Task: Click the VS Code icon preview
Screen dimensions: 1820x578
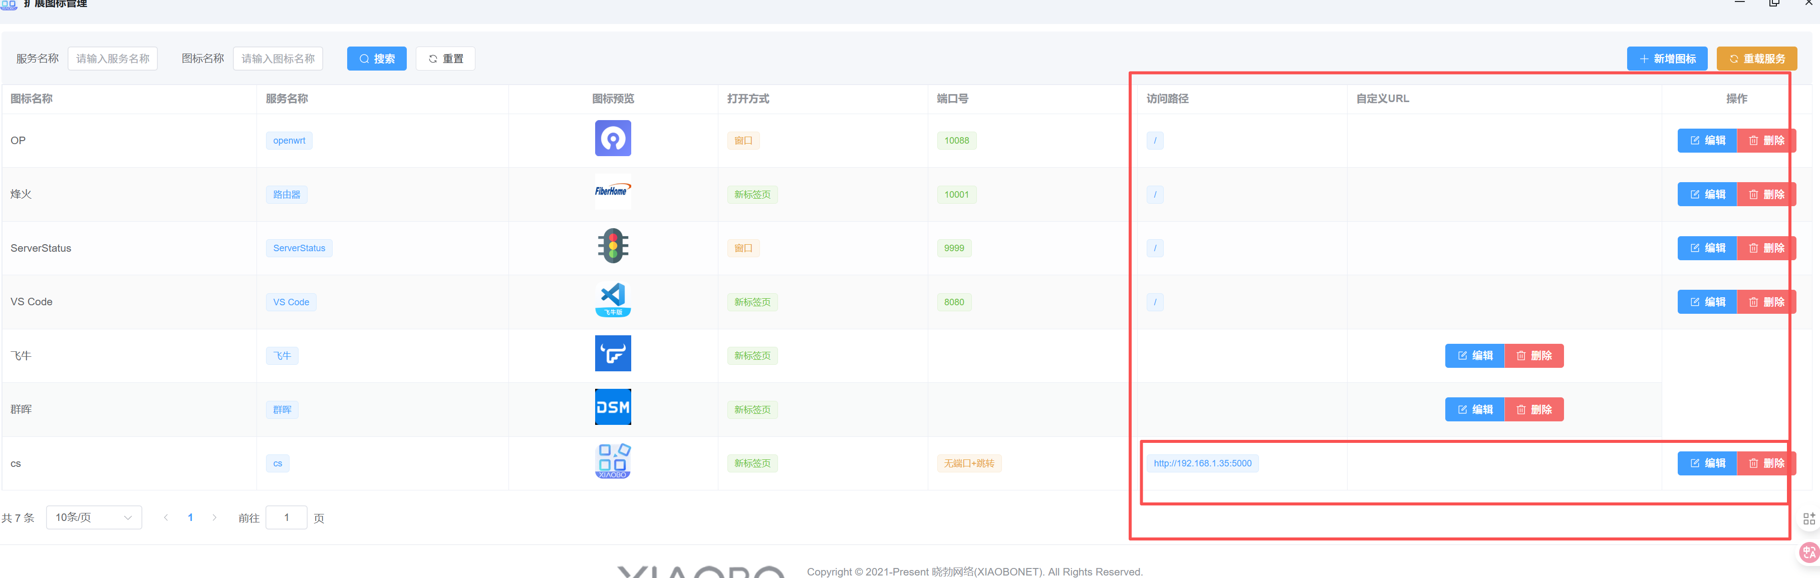Action: click(613, 299)
